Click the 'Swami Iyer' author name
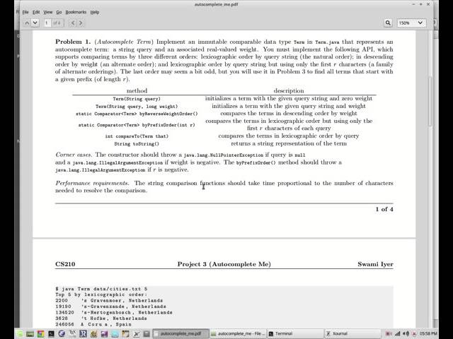Screen dimensions: 453x339 [375, 264]
